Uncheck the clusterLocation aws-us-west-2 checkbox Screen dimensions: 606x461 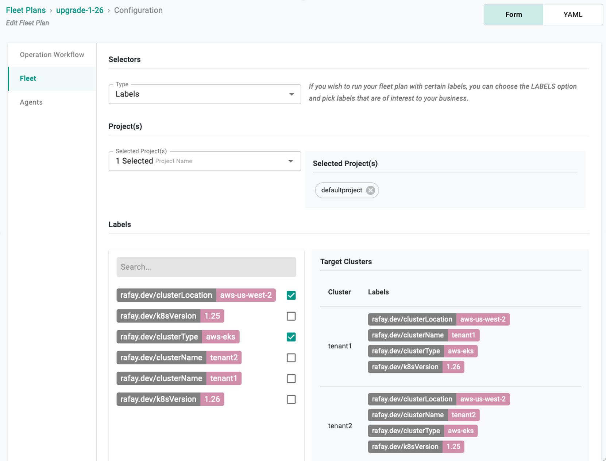291,295
